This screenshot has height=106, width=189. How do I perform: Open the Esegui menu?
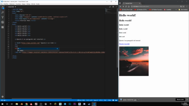coord(24,4)
